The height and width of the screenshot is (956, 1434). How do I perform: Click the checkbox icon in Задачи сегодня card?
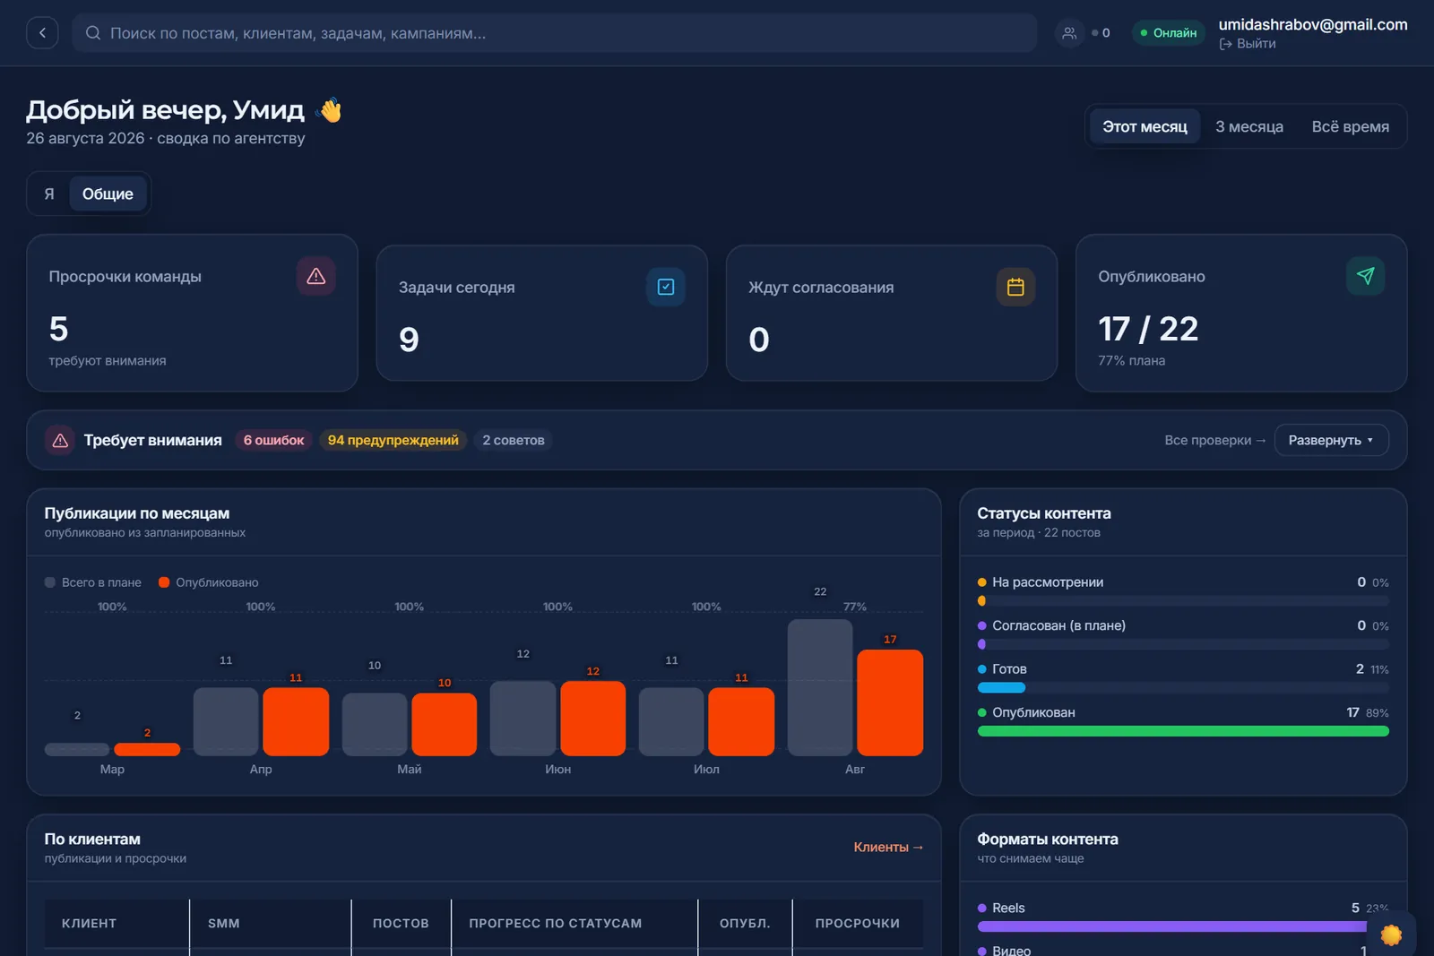(x=666, y=287)
